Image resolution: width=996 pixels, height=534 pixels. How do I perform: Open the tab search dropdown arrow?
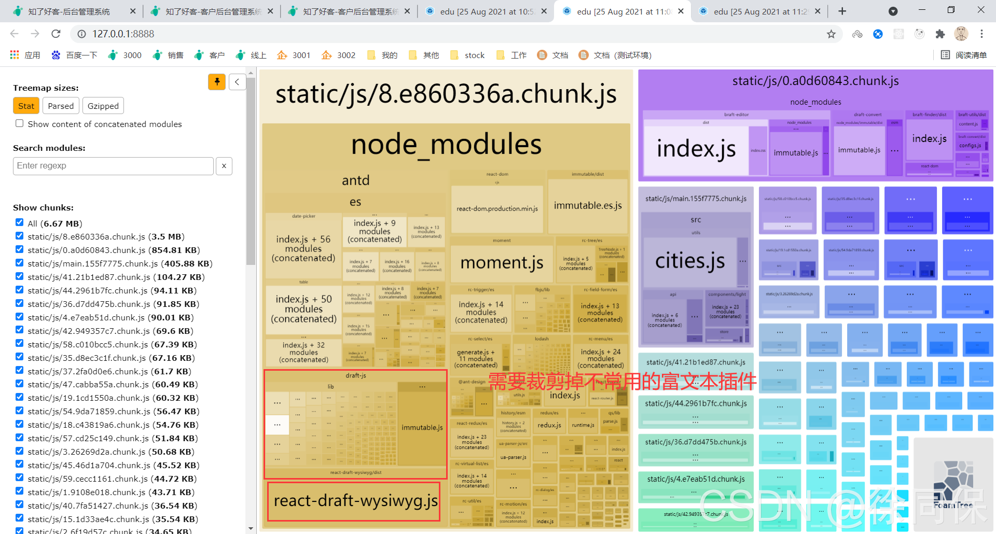[x=893, y=11]
